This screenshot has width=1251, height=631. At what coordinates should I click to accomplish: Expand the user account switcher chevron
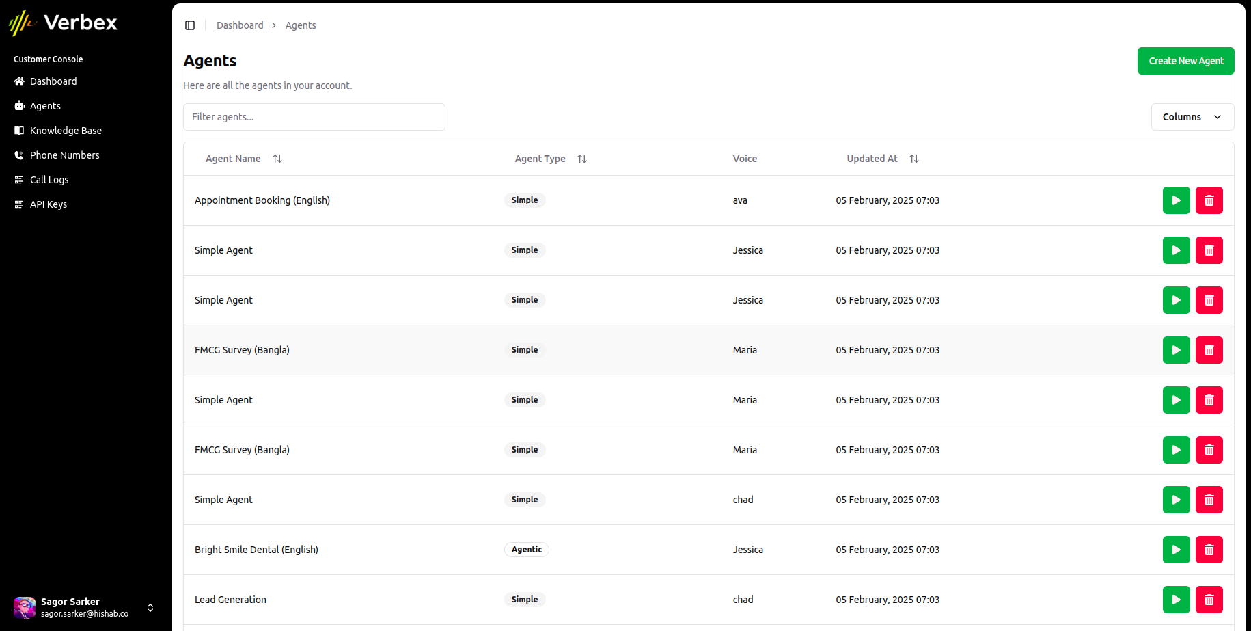[x=150, y=607]
